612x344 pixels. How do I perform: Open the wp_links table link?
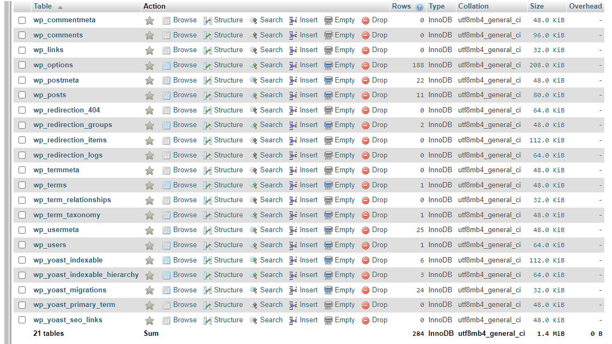[x=48, y=50]
